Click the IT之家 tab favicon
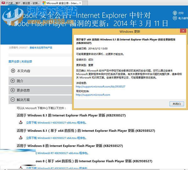The height and width of the screenshot is (170, 188). (x=3, y=3)
